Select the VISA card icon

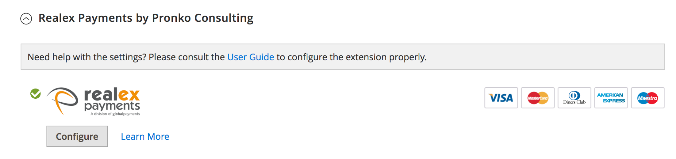tap(501, 98)
